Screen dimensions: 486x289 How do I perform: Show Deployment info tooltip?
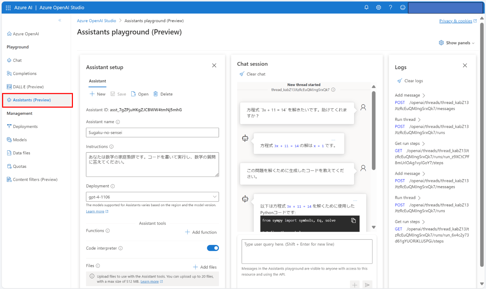[x=113, y=186]
